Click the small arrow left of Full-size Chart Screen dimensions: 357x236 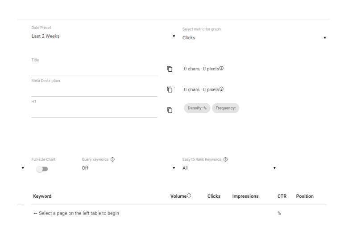[x=23, y=168]
